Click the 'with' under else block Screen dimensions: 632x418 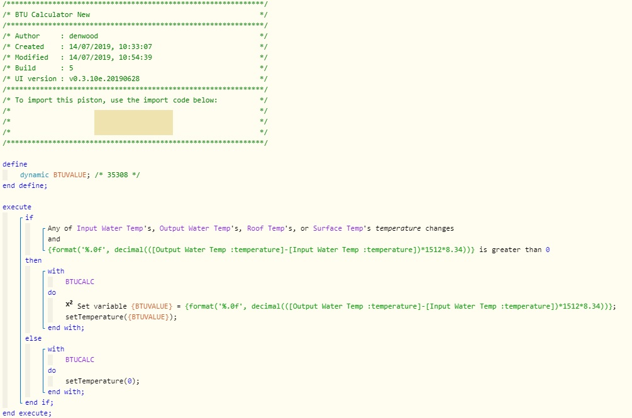(x=56, y=349)
